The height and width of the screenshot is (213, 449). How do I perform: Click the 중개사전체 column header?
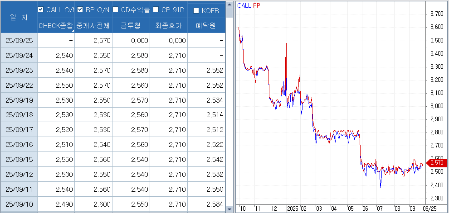pyautogui.click(x=93, y=26)
